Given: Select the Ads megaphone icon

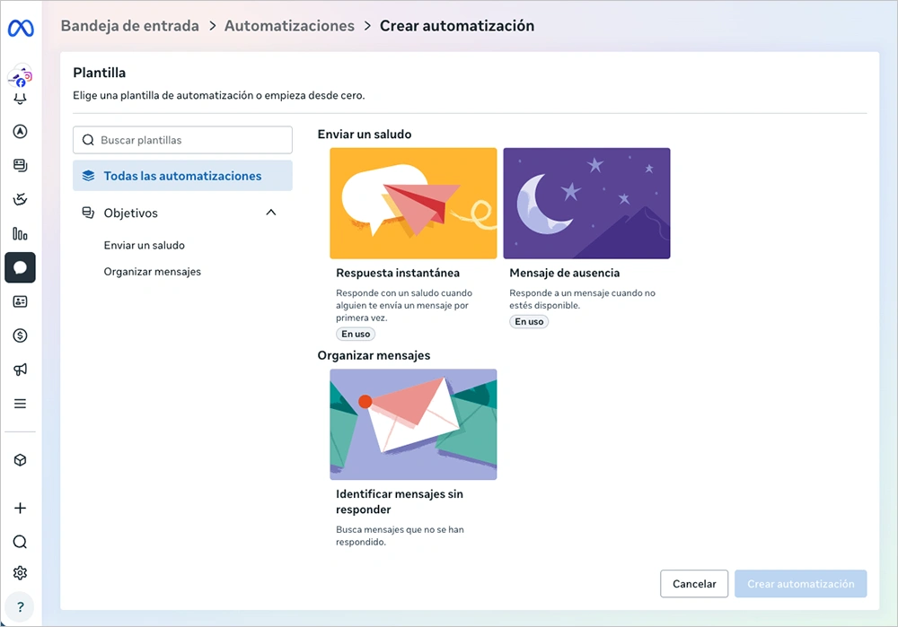Looking at the screenshot, I should [20, 369].
